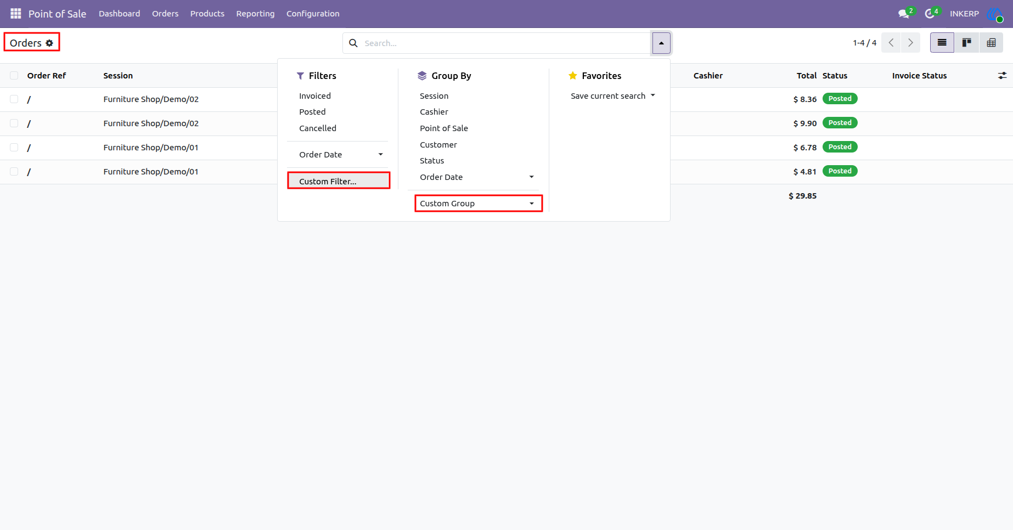This screenshot has height=530, width=1013.
Task: Click the search magnifier icon
Action: [x=353, y=43]
